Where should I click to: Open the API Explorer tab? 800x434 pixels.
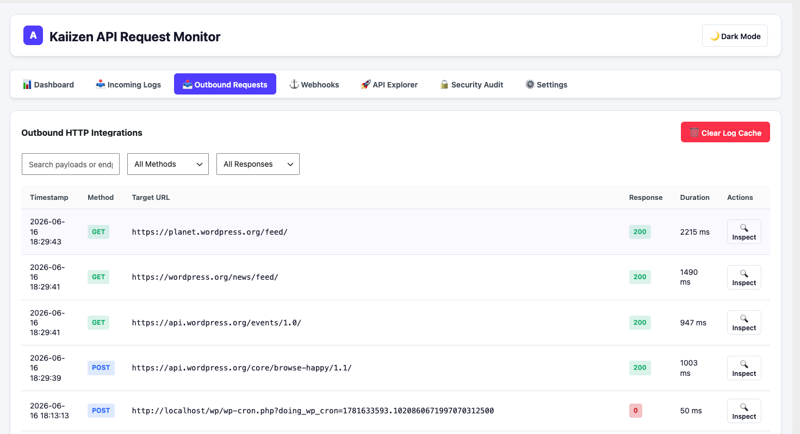click(389, 84)
